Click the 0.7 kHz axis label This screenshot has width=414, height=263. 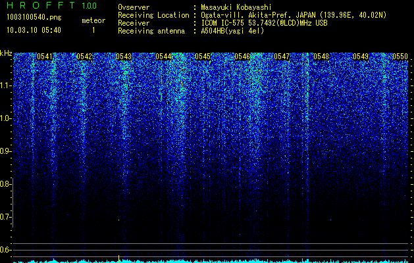tap(6, 217)
